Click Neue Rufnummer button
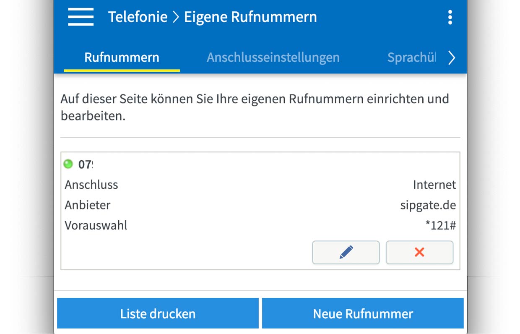Screen dimensions: 520x334 pos(363,313)
